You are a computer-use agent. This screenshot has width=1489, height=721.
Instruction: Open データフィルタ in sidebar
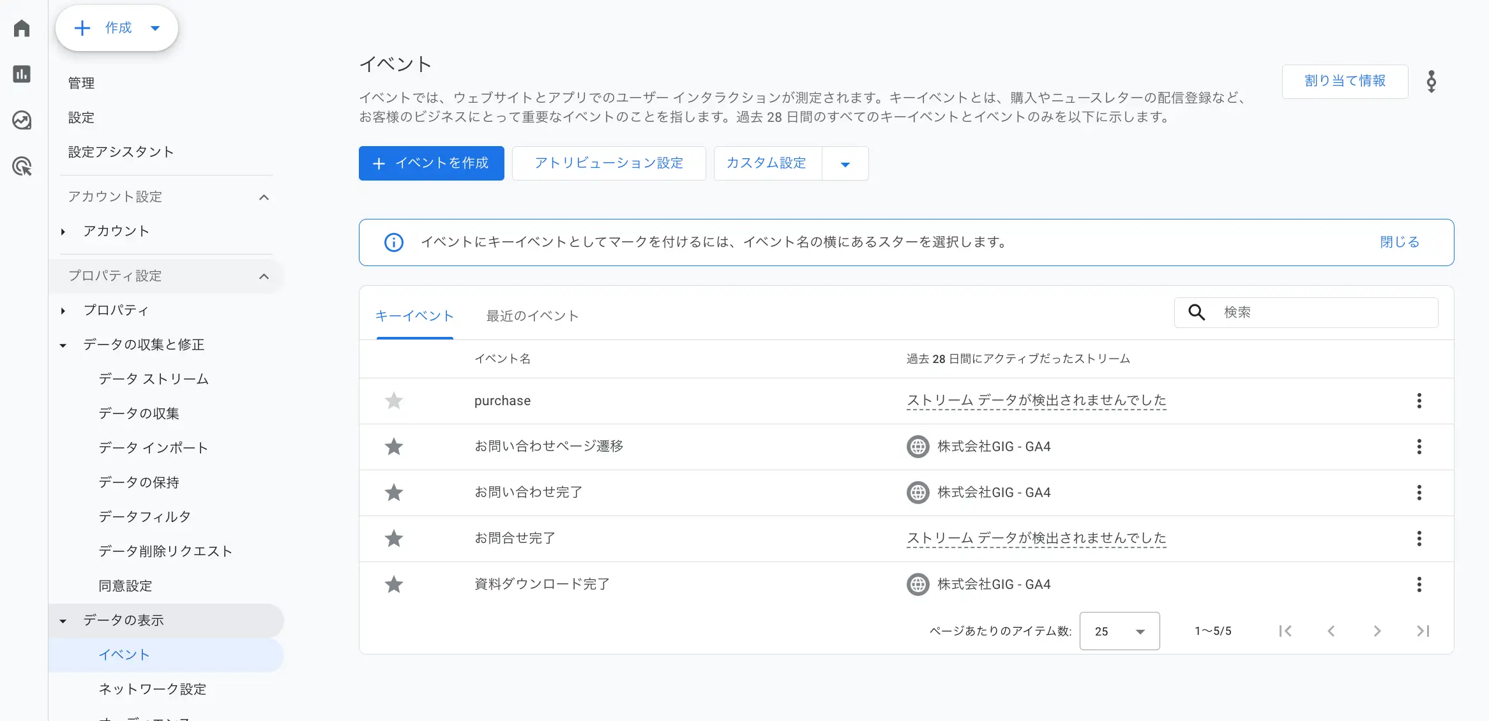144,517
